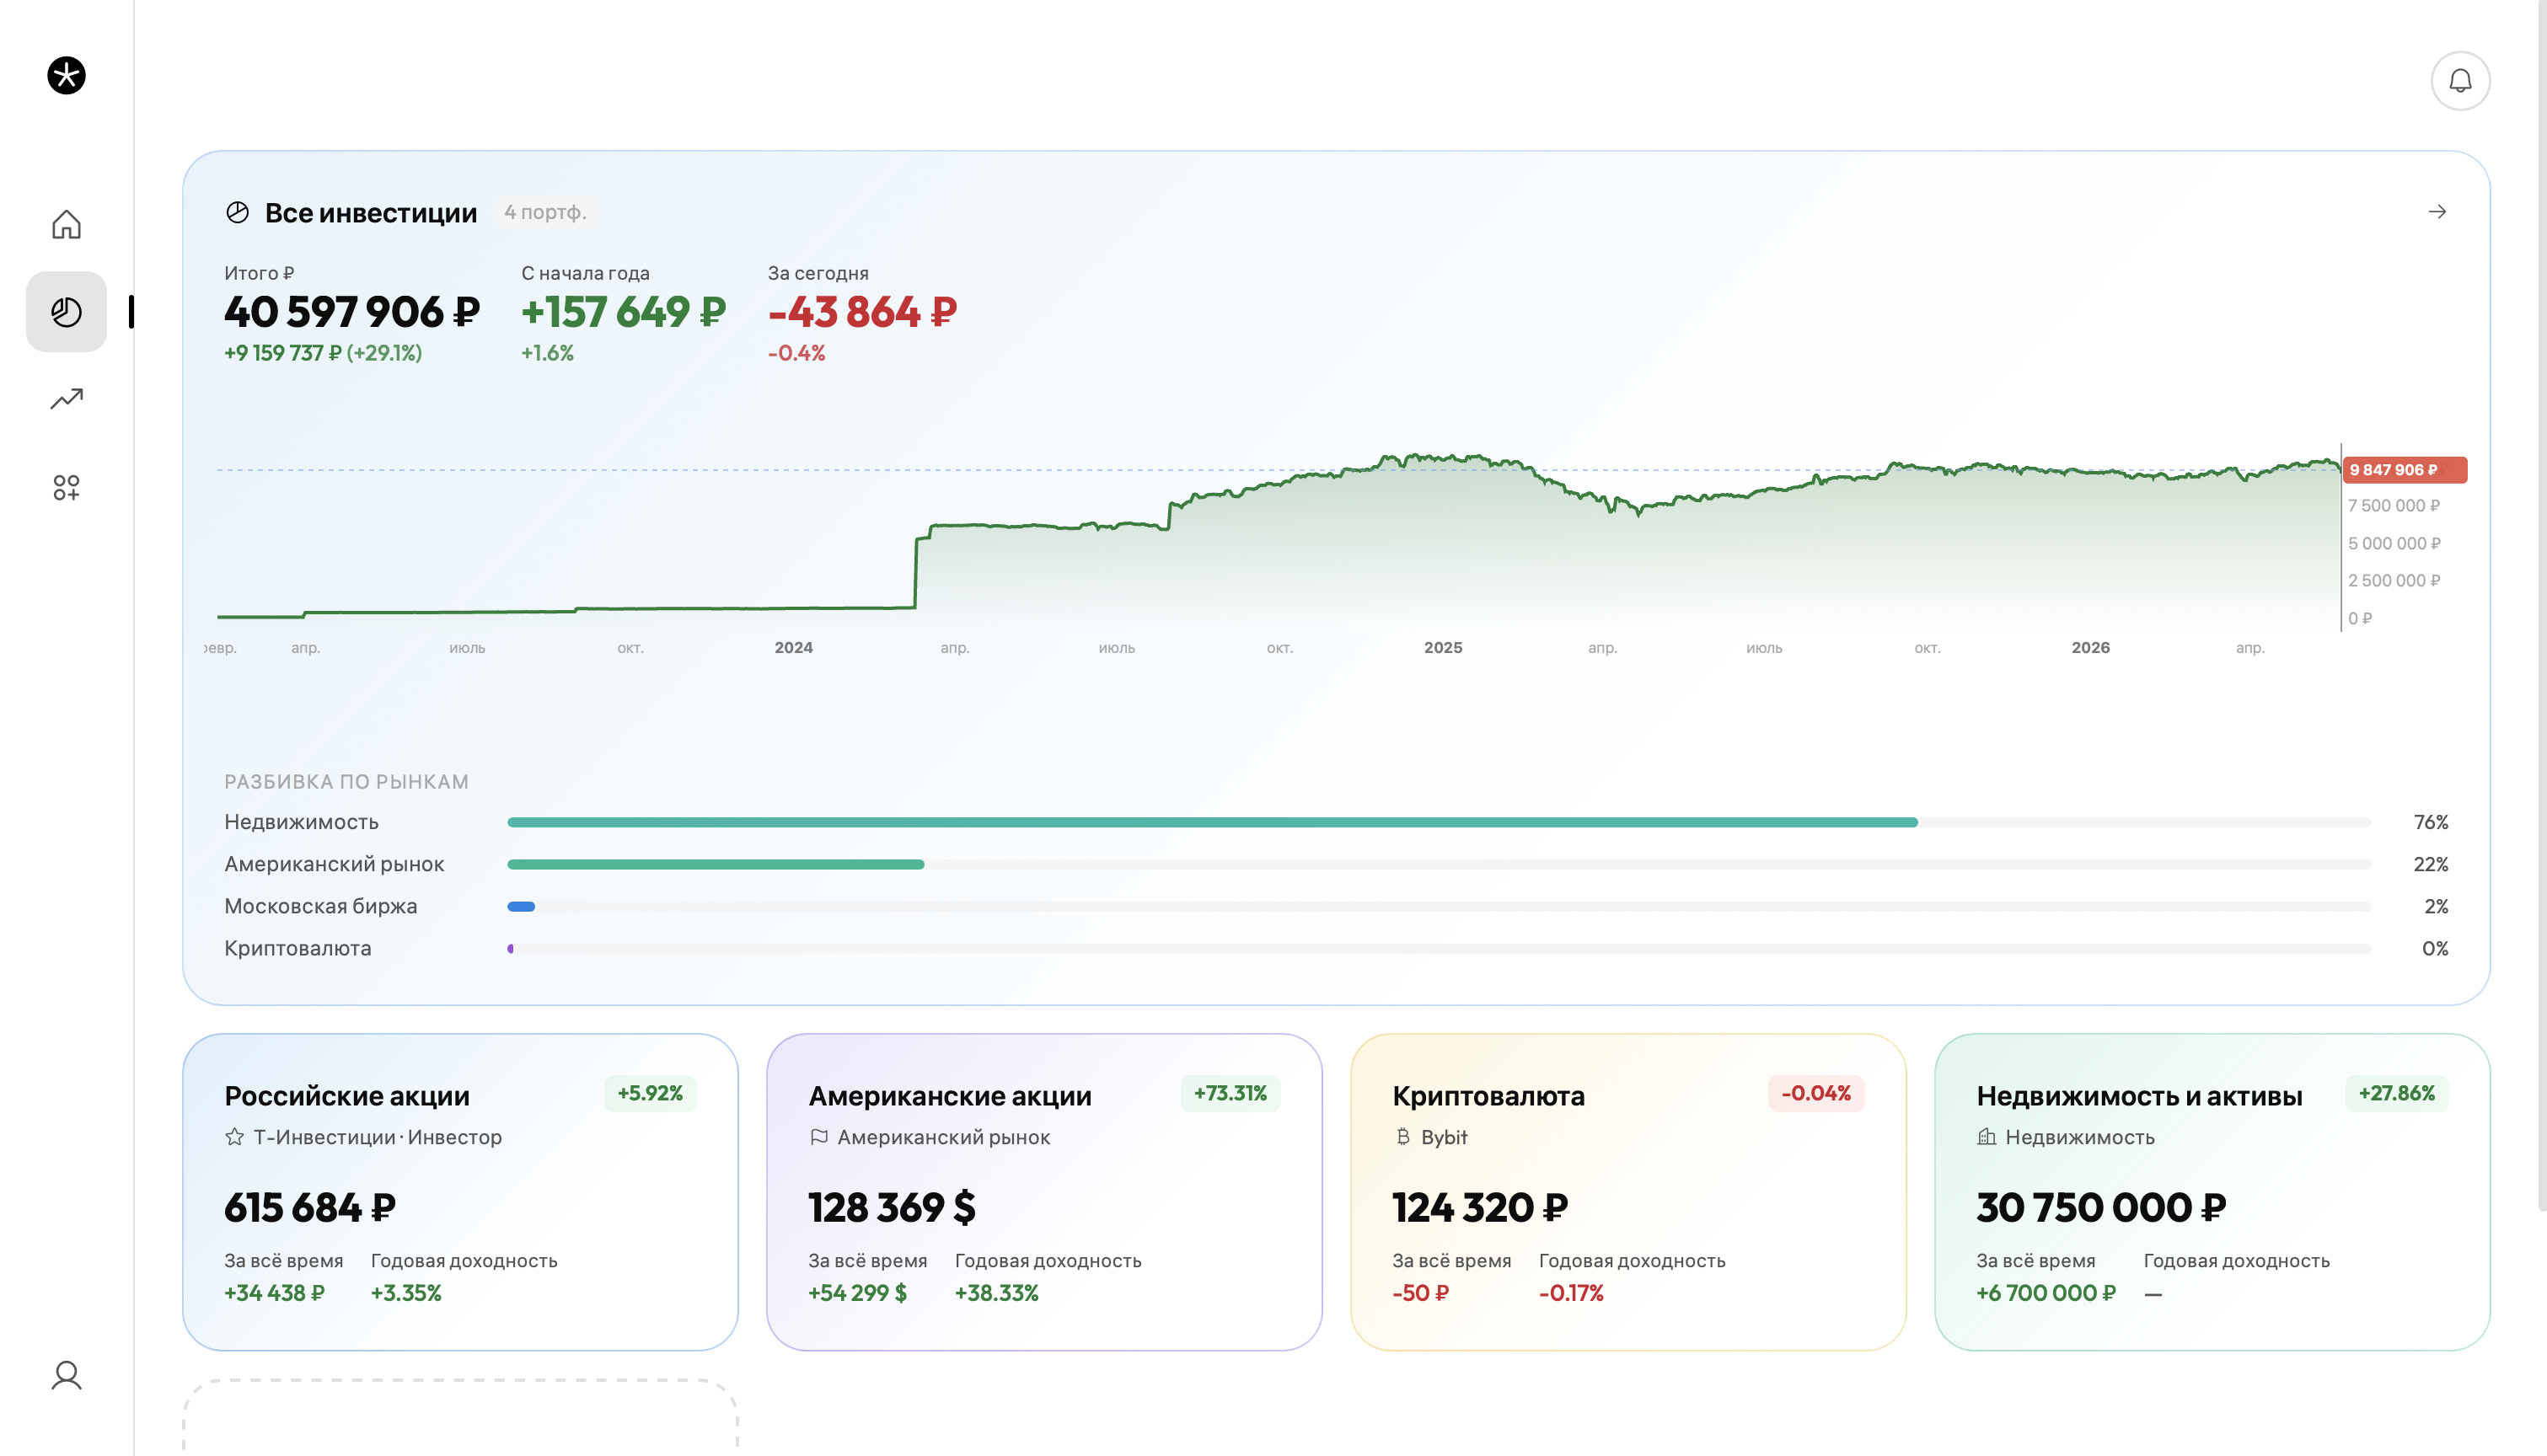Click the -50 ₽ all-time loss
Screen dimensions: 2547x1456
1420,1293
